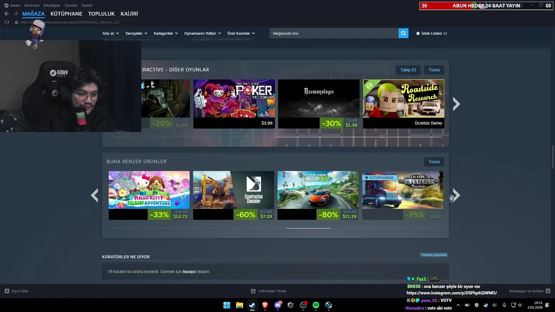Click the padlock icon beside the URL
Viewport: 555px width, 312px height.
point(16,22)
